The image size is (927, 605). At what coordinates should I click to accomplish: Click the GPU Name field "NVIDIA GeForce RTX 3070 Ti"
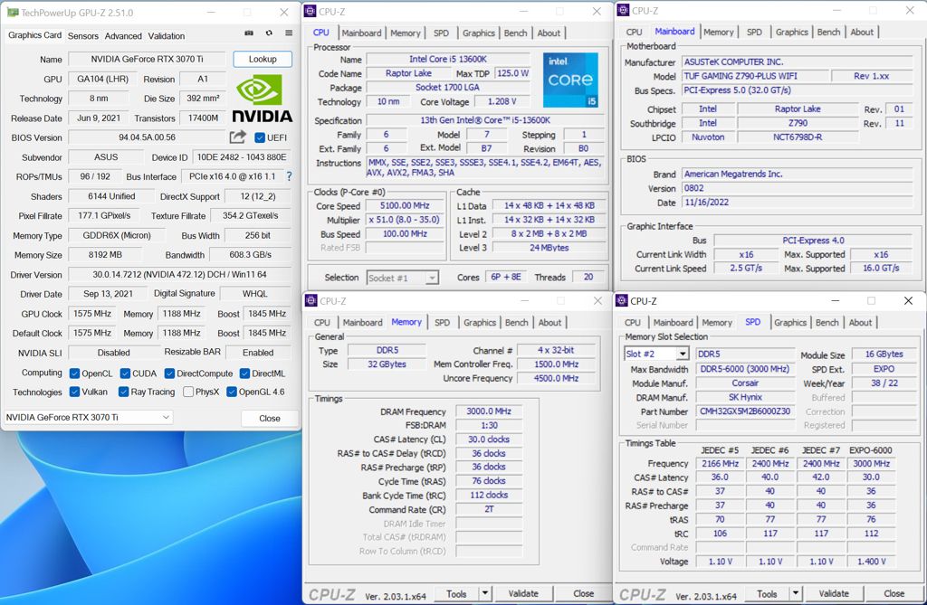[x=147, y=59]
